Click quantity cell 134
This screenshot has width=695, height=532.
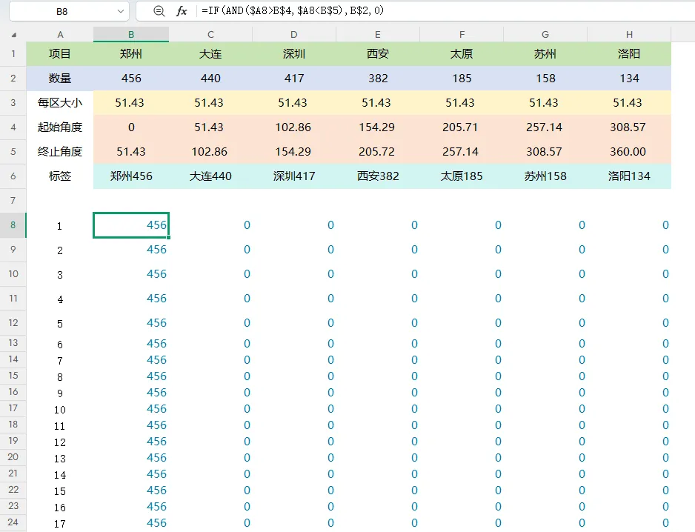pos(629,79)
